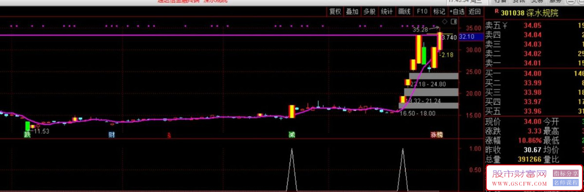Select the 卖二 price 34.02
Image resolution: width=584 pixels, height=192 pixels.
pyautogui.click(x=533, y=53)
